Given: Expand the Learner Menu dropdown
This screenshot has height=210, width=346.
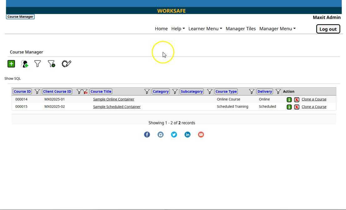Looking at the screenshot, I should click(x=205, y=29).
